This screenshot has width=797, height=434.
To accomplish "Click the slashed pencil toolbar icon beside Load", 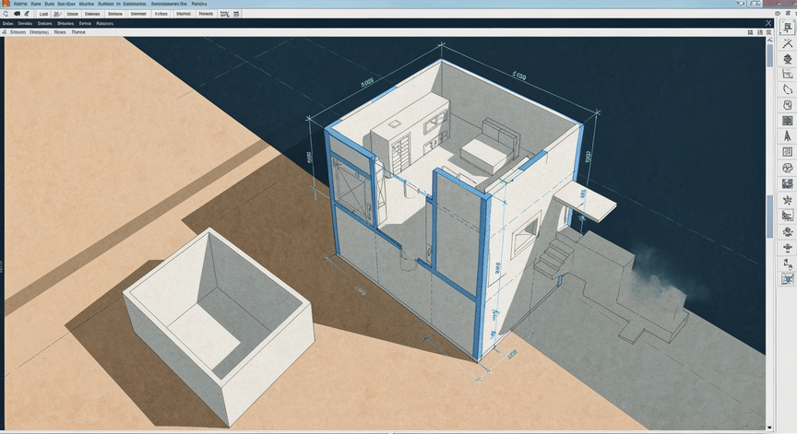I will (57, 14).
